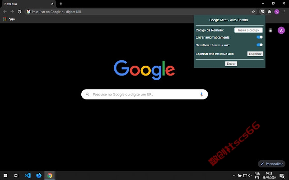Viewport: 289px width, 180px height.
Task: Show hidden tray icons chevron
Action: (234, 175)
